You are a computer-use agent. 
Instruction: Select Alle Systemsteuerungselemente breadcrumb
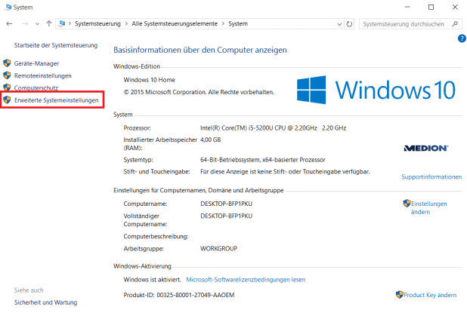click(x=175, y=24)
